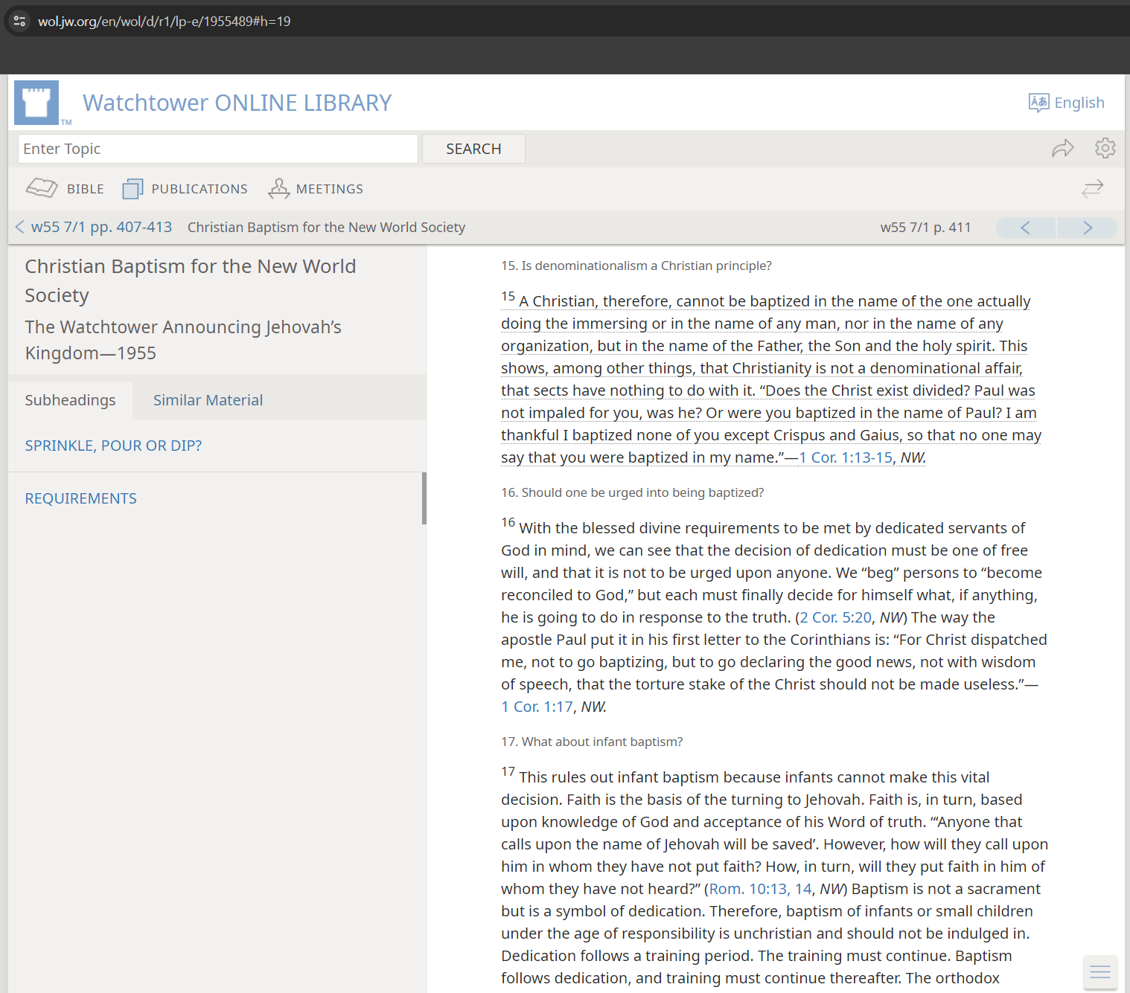Click back chevron beside w55 7/1
Image resolution: width=1130 pixels, height=993 pixels.
(19, 228)
